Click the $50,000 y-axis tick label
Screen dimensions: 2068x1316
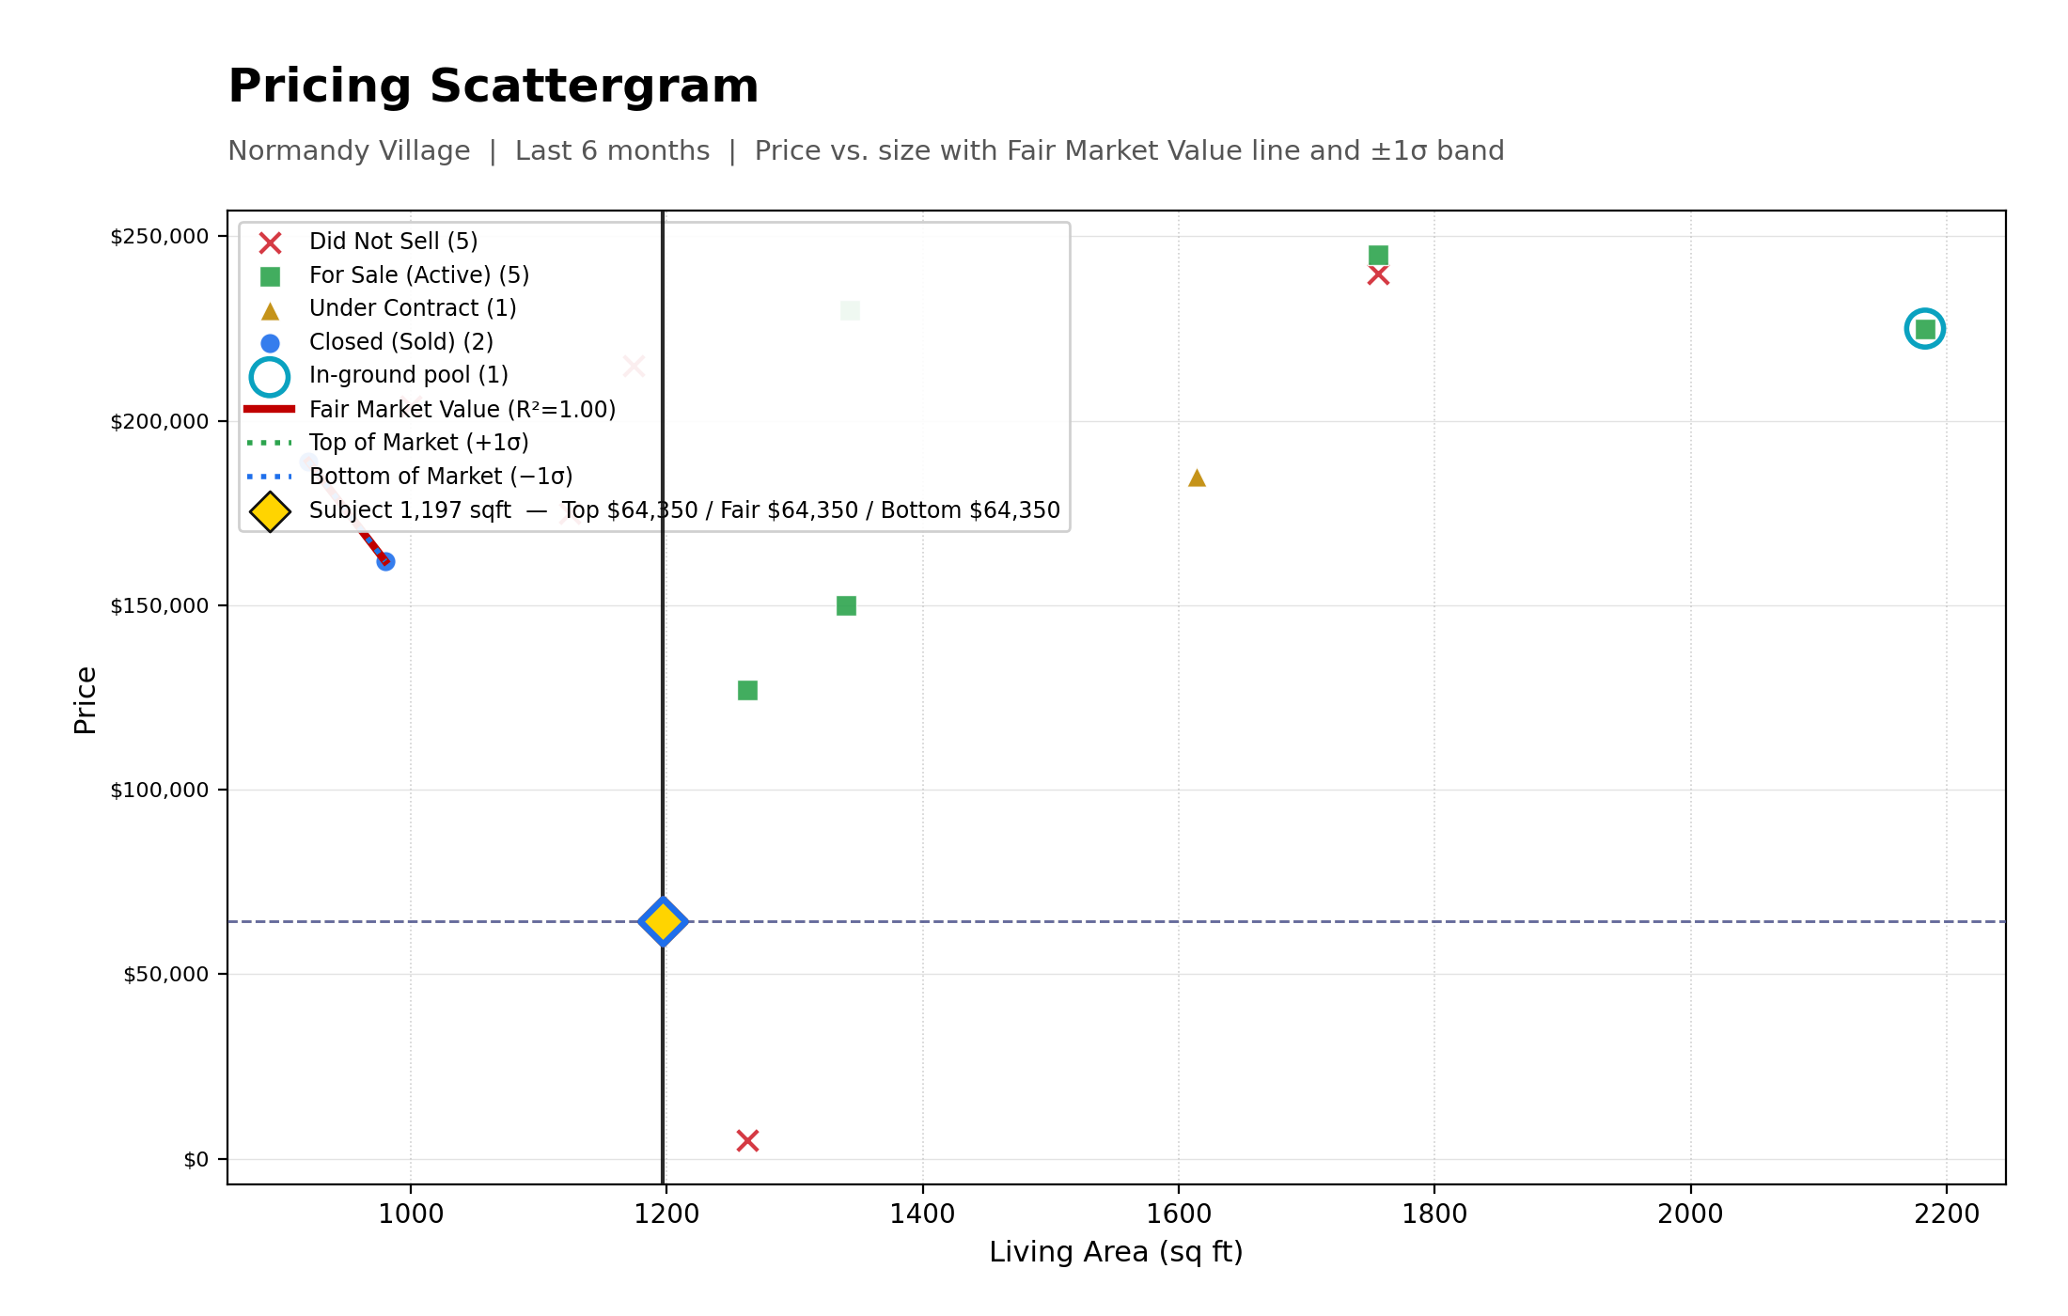click(166, 974)
